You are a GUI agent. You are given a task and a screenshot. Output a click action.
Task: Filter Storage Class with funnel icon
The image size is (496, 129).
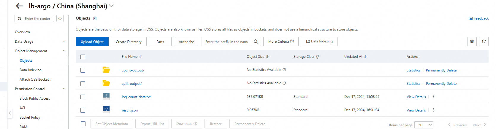point(317,57)
